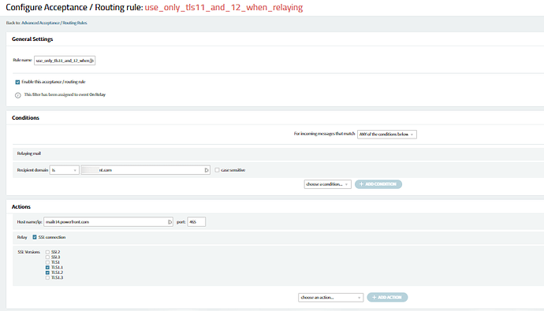Check the TLS1.3 version box
Image resolution: width=544 pixels, height=311 pixels.
(47, 278)
